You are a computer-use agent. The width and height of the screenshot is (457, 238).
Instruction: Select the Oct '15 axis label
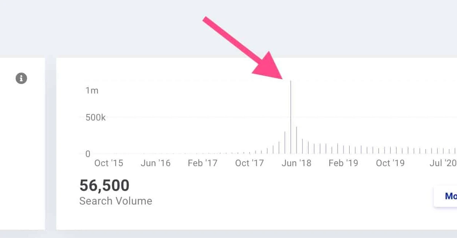tap(109, 163)
